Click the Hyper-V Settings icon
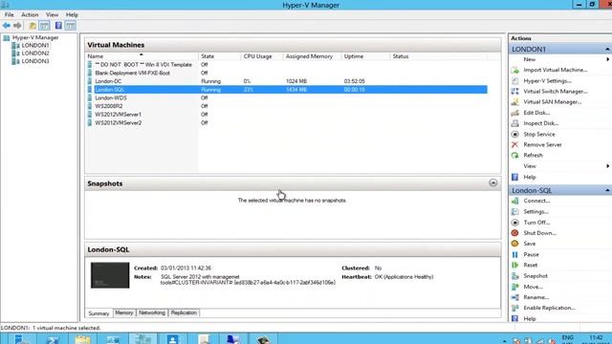Image resolution: width=612 pixels, height=344 pixels. [x=515, y=80]
